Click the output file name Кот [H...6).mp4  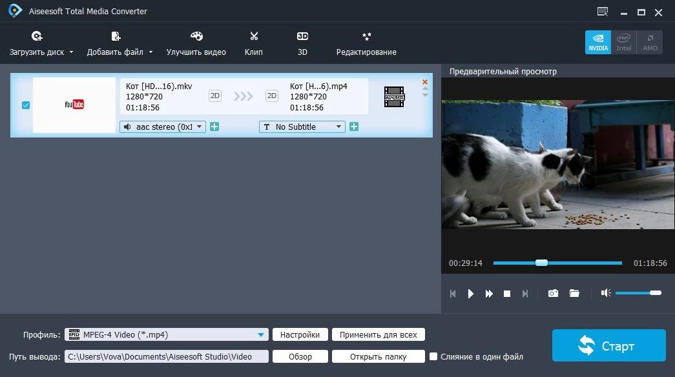318,86
